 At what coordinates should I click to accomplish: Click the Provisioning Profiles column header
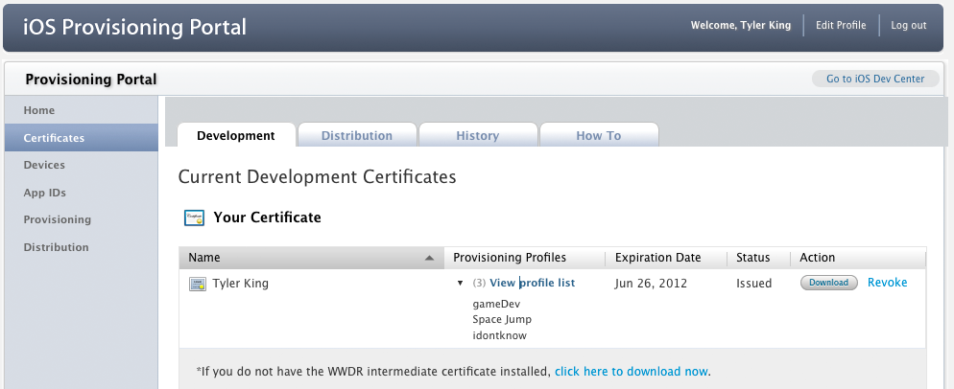pos(524,258)
